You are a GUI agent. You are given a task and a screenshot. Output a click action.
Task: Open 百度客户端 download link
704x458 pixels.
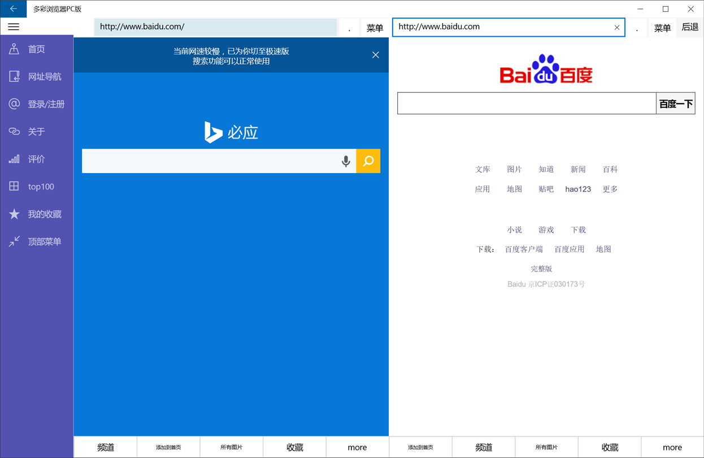[x=524, y=249]
